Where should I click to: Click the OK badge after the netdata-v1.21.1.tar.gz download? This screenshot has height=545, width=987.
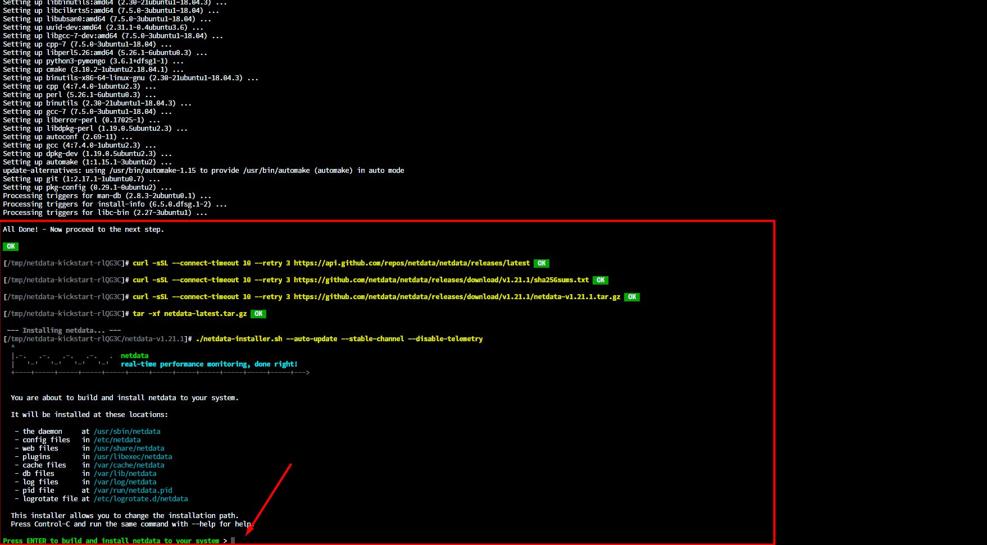(x=632, y=297)
